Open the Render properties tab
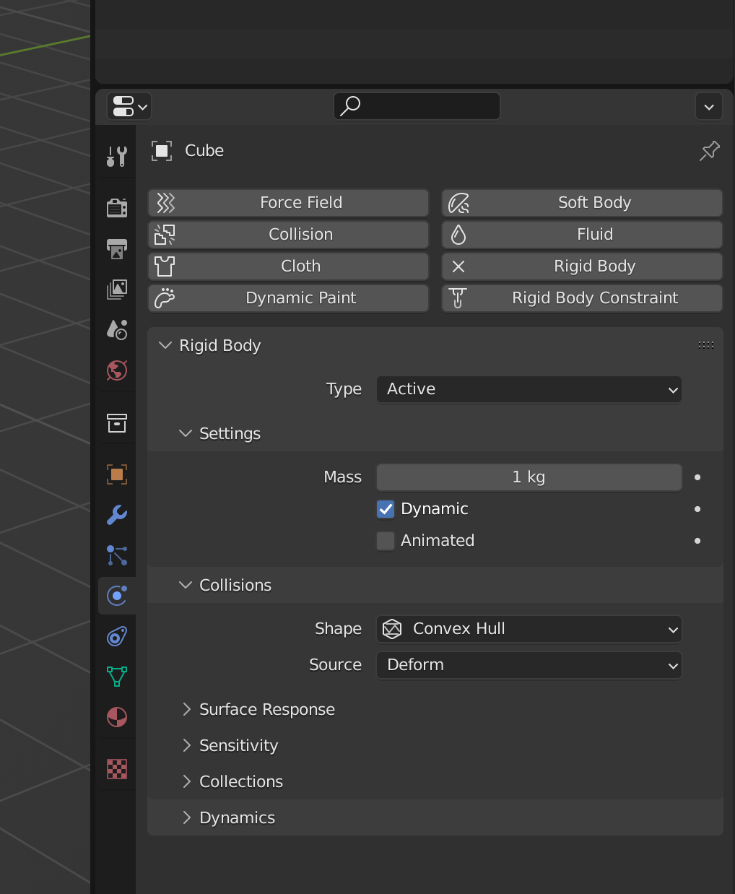 [116, 208]
